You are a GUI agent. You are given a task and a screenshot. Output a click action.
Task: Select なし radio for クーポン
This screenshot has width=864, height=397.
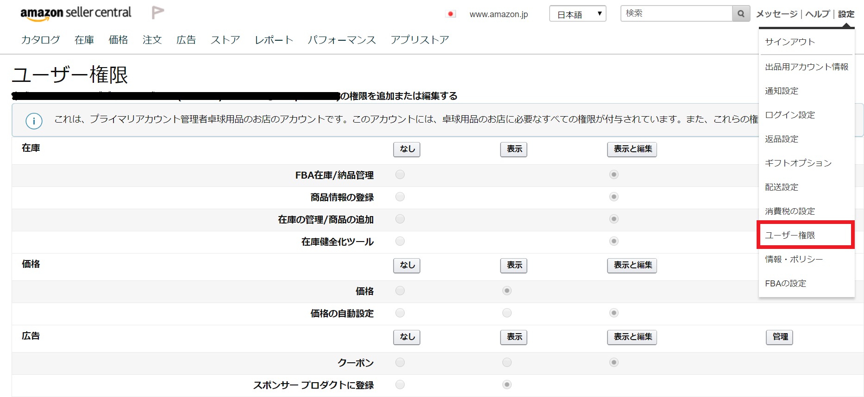400,362
